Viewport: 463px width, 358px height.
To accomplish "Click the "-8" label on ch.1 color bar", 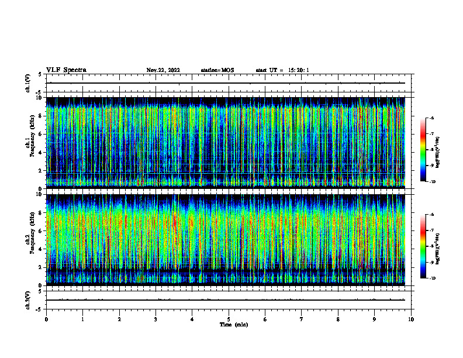I will click(x=431, y=150).
